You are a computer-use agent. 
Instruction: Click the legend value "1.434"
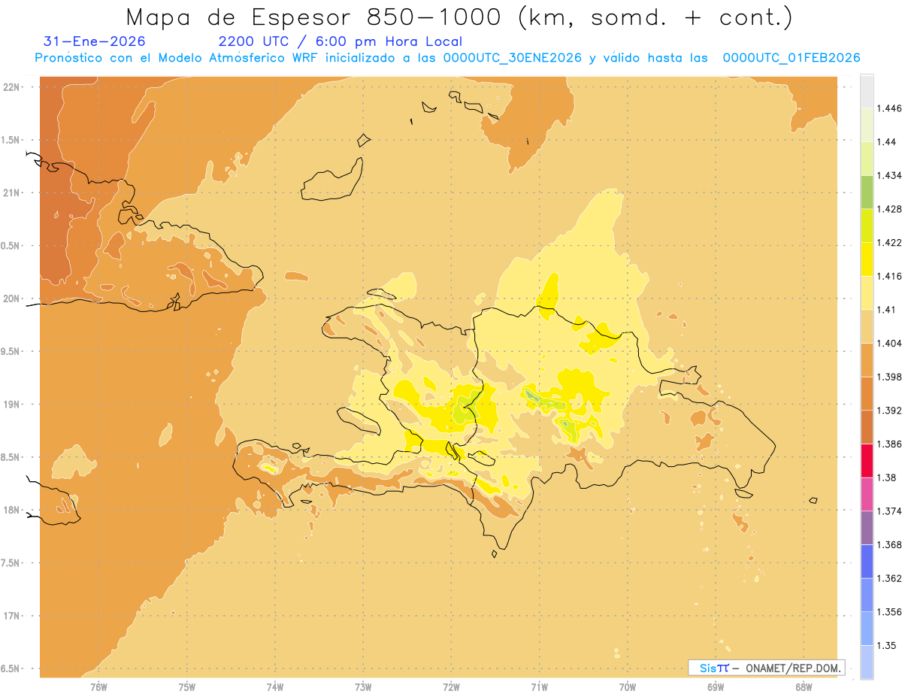[x=889, y=175]
